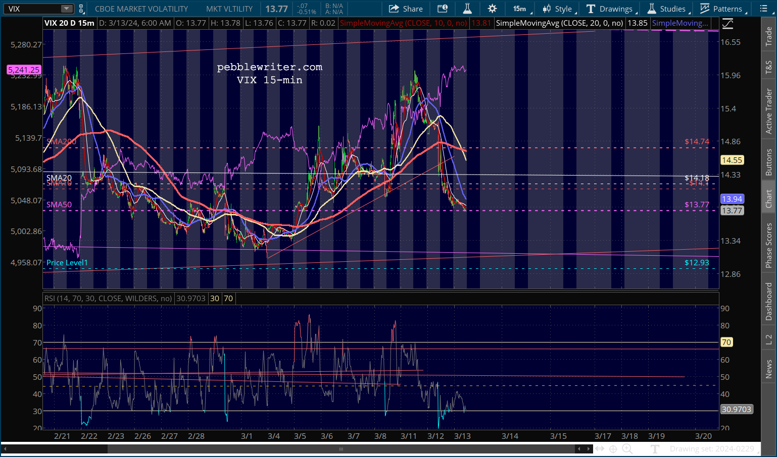Open chart settings gear icon

pos(492,9)
